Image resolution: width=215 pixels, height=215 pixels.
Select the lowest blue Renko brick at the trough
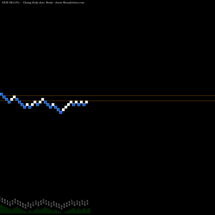pyautogui.click(x=61, y=112)
